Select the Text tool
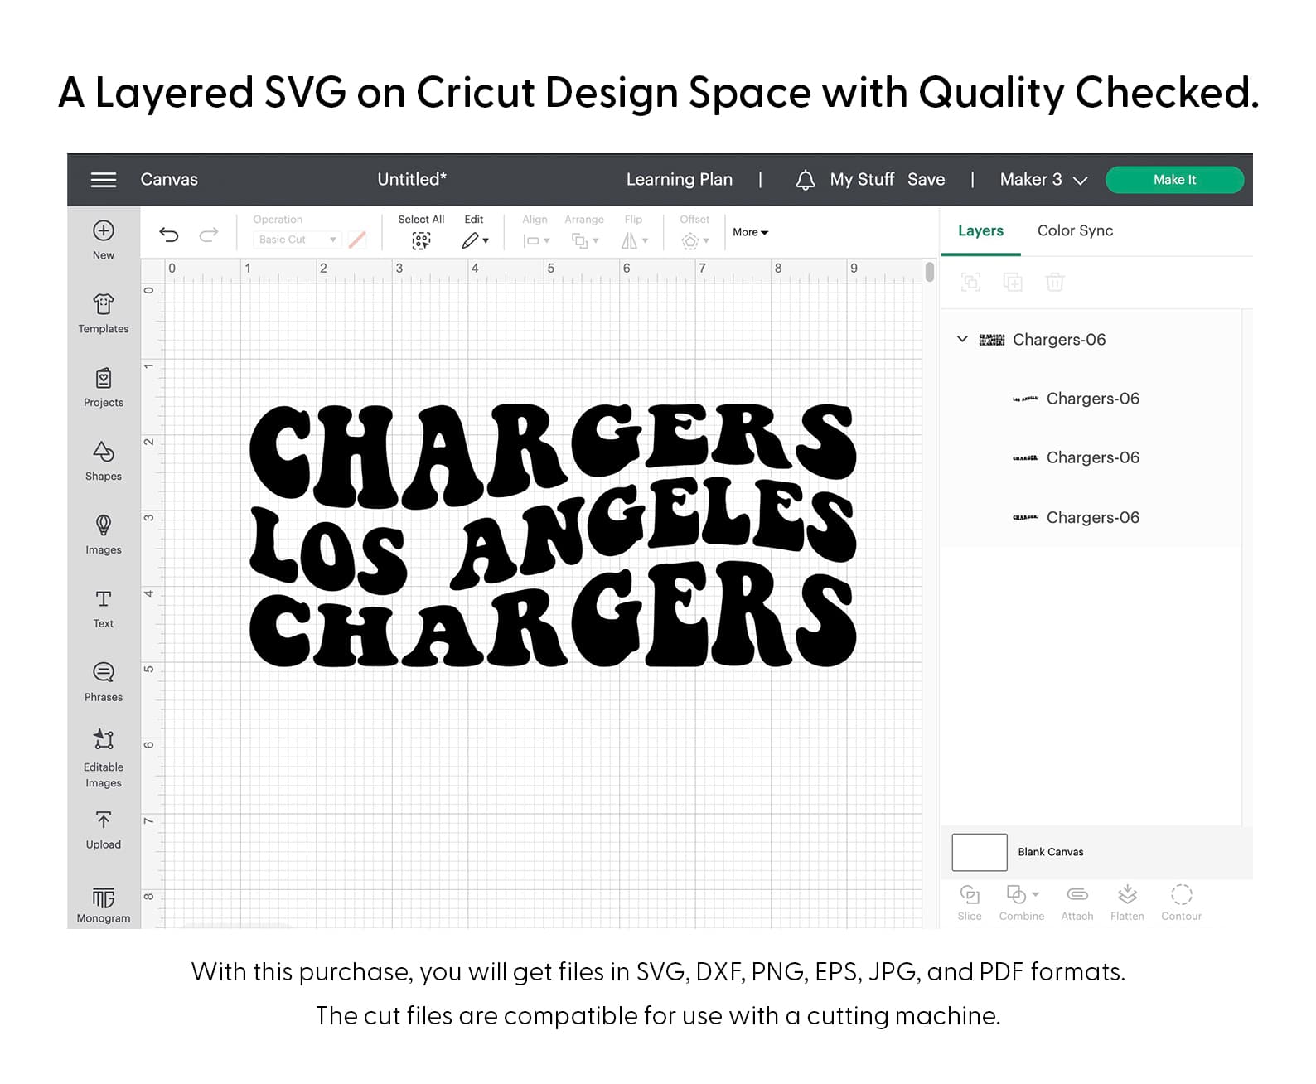 (x=104, y=608)
